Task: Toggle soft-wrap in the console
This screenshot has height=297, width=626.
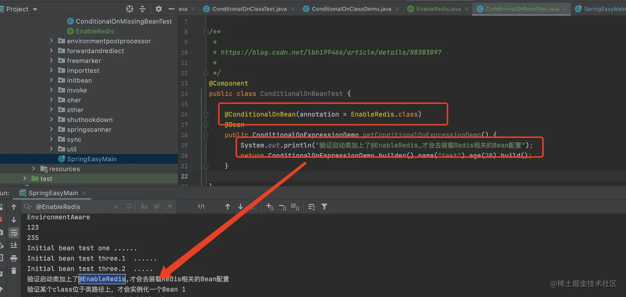Action: [14, 233]
